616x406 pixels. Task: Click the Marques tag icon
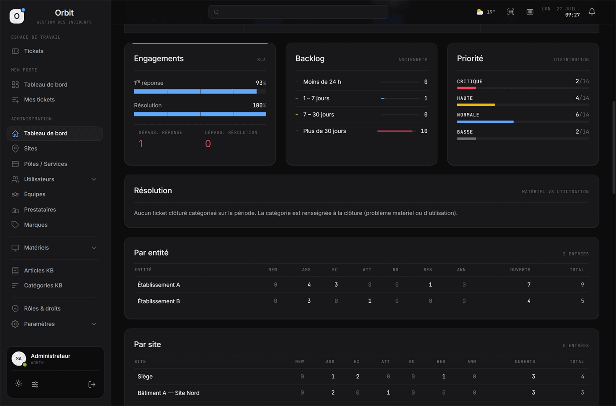point(15,225)
